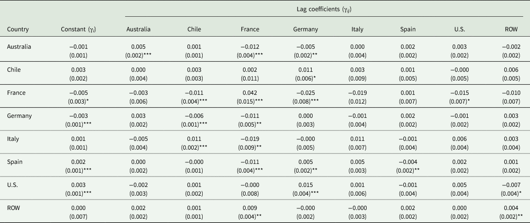Select the "Country" column header
This screenshot has height=223, width=530.
(x=18, y=29)
